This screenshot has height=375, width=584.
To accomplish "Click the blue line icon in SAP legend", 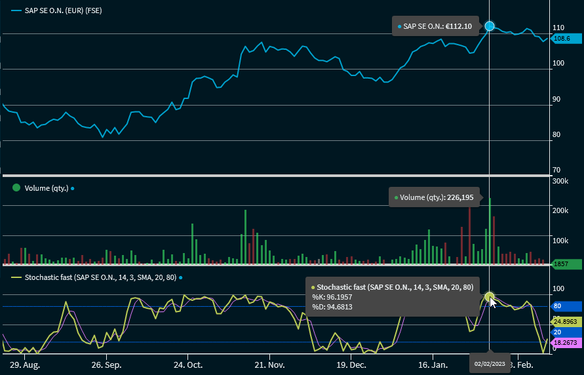I will click(x=16, y=11).
